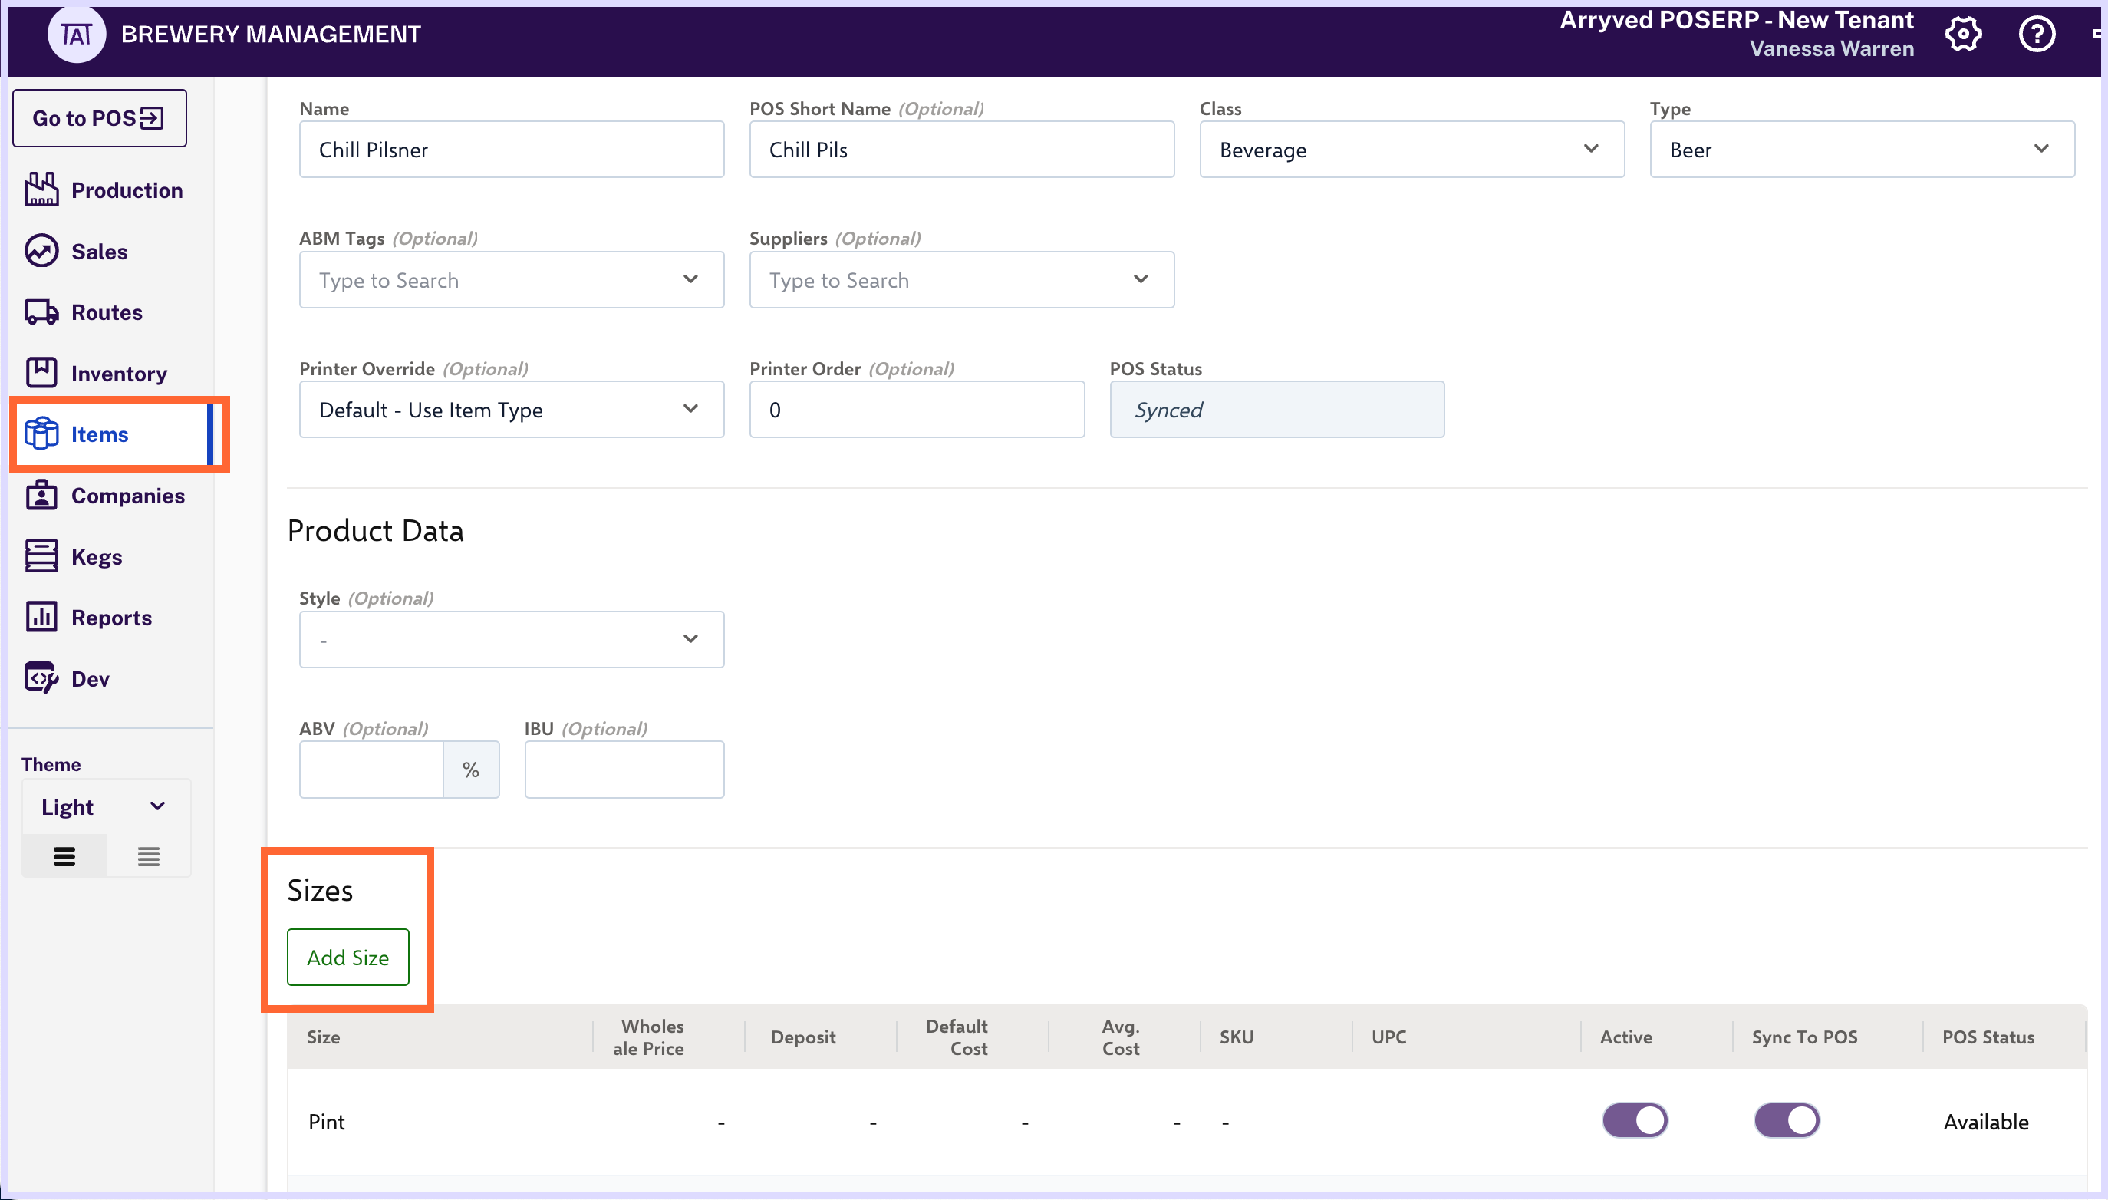The height and width of the screenshot is (1200, 2108).
Task: Click the Synced POS Status field
Action: coord(1276,410)
